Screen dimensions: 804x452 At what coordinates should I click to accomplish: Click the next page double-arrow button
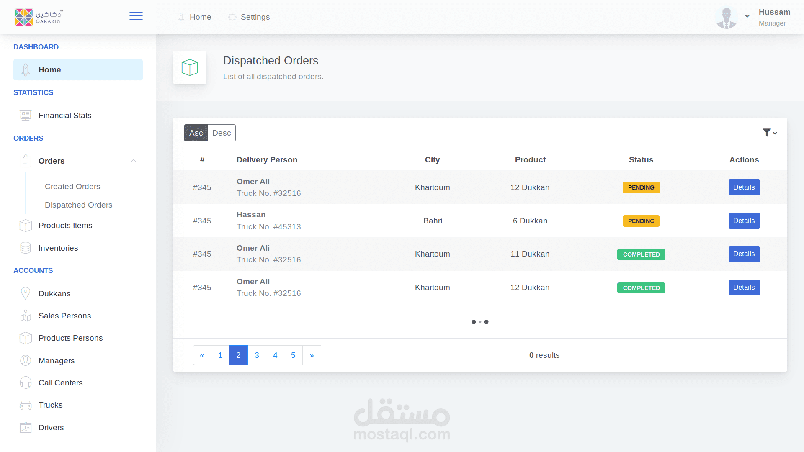pyautogui.click(x=312, y=355)
